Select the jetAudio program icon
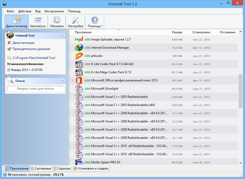 tap(79, 56)
